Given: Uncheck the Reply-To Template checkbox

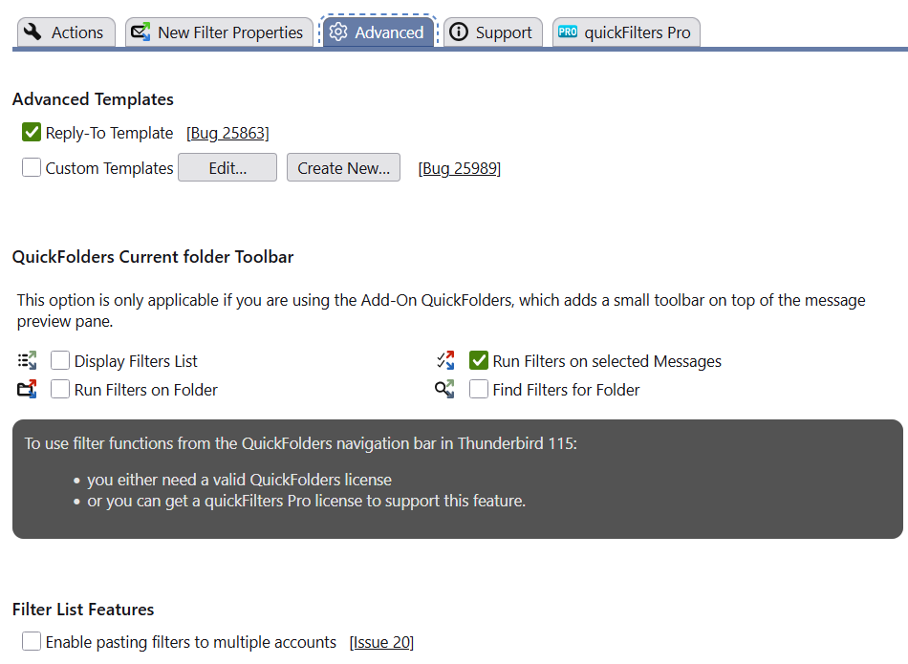Looking at the screenshot, I should coord(32,133).
